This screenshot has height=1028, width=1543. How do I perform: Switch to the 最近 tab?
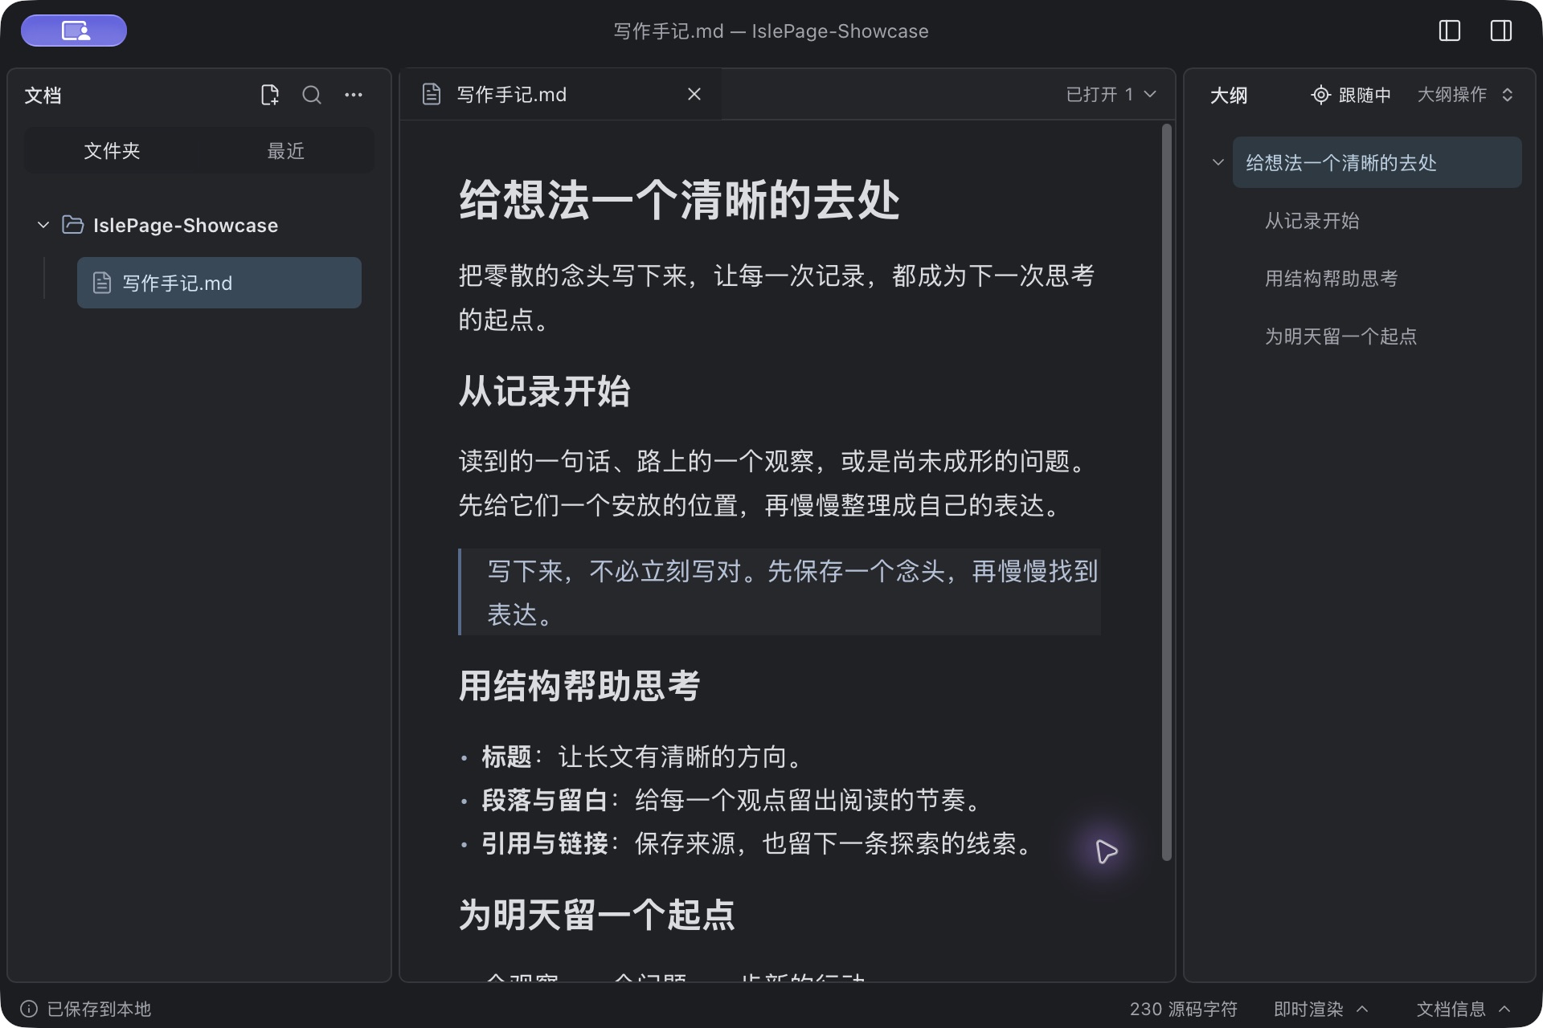(x=286, y=151)
